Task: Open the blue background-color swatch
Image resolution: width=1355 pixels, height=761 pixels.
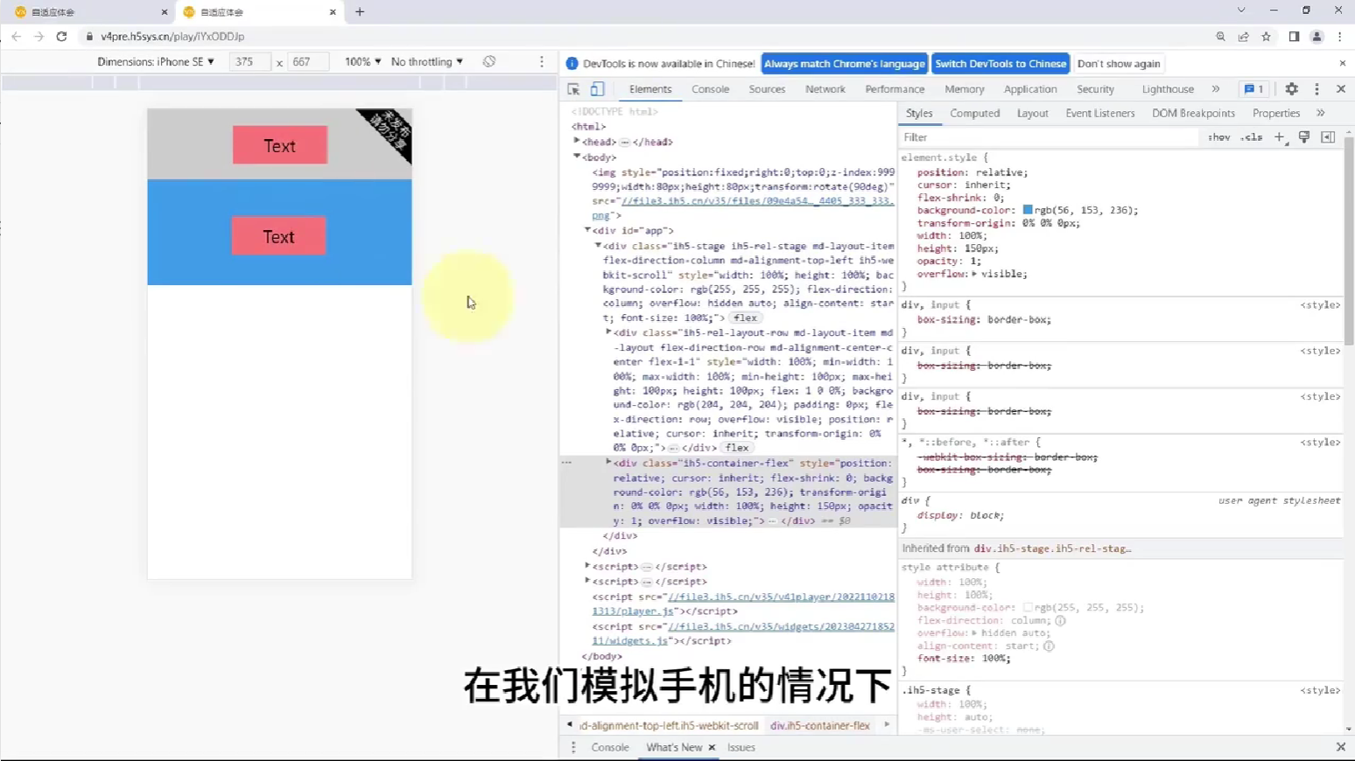Action: tap(1028, 210)
